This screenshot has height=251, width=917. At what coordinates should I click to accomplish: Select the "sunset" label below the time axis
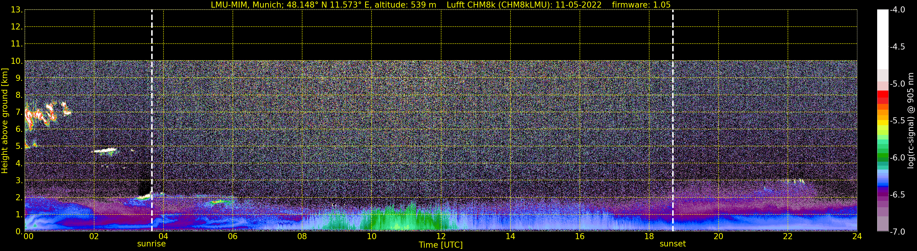pyautogui.click(x=673, y=244)
